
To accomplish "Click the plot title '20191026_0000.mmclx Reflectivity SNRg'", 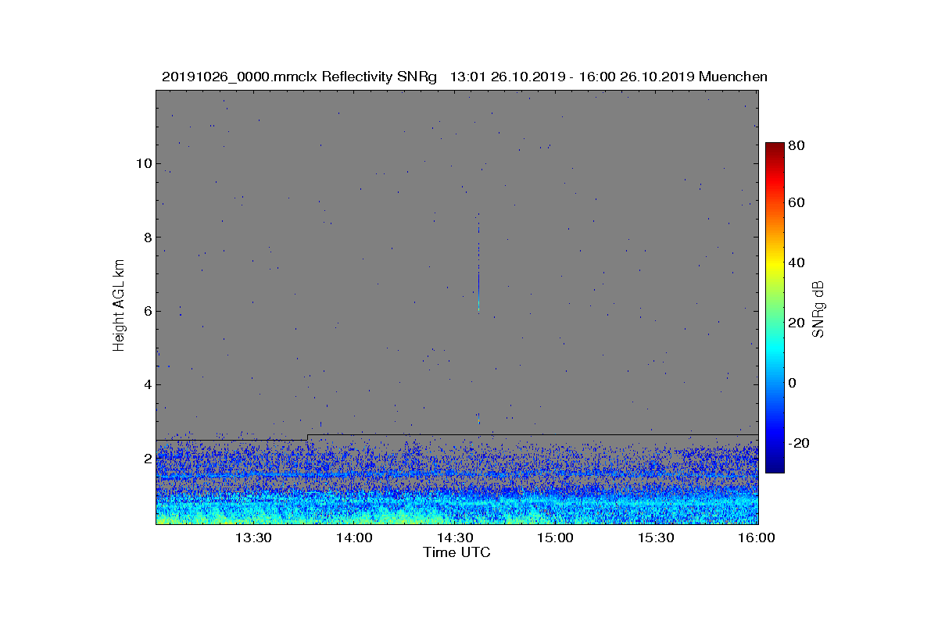I will (x=301, y=77).
